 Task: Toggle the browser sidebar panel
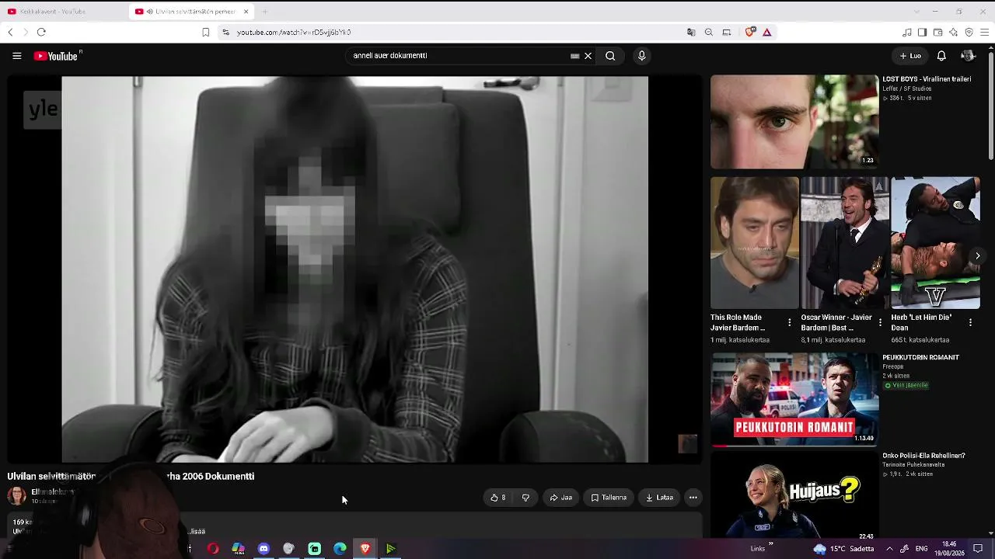coord(922,32)
